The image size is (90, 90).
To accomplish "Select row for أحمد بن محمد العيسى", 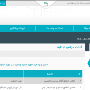I will click(x=41, y=81).
